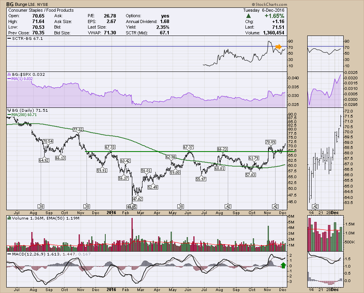Screen dimensions: 364x293
Task: Click the .42 dividend marker under August 2016
Action: (x=228, y=206)
